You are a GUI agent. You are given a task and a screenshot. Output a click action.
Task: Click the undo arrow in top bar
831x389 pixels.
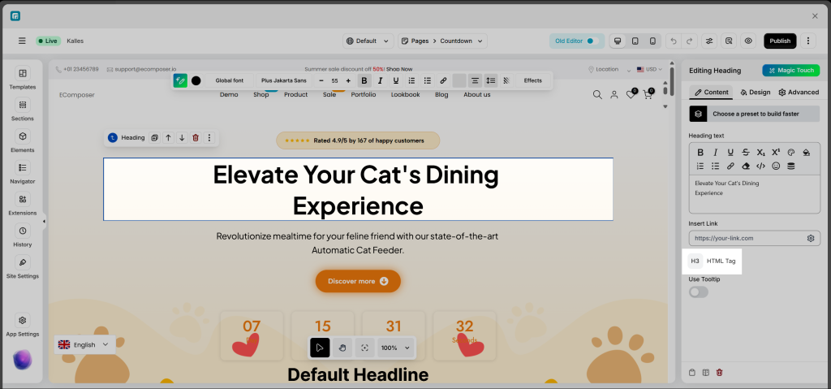coord(673,41)
